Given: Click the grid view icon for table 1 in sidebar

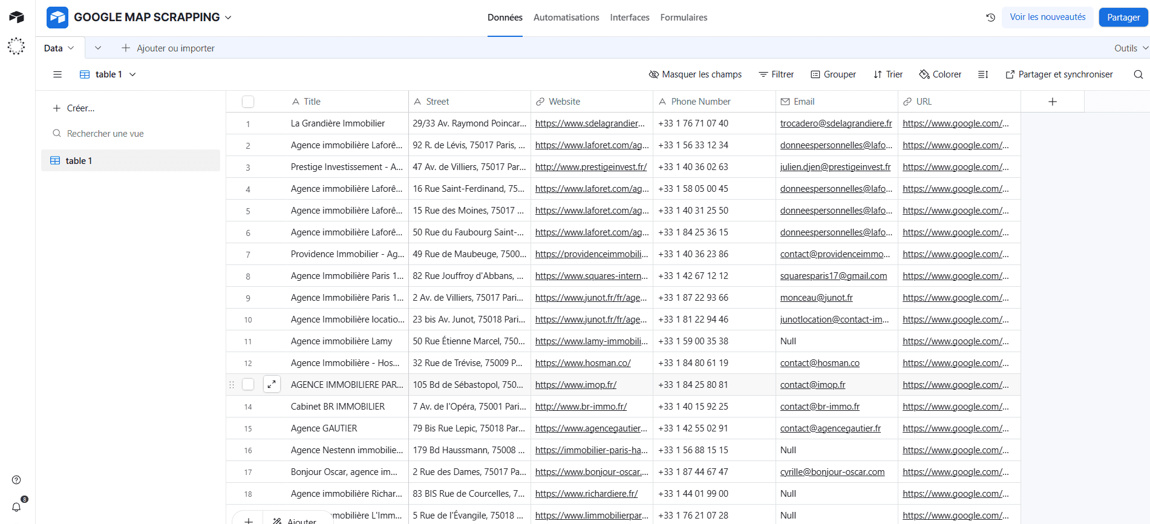Looking at the screenshot, I should coord(55,160).
